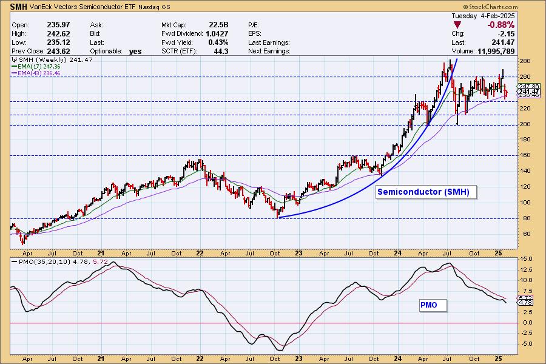Click the Prev Close value 243.62
Viewport: 546px width, 364px height.
click(x=58, y=51)
